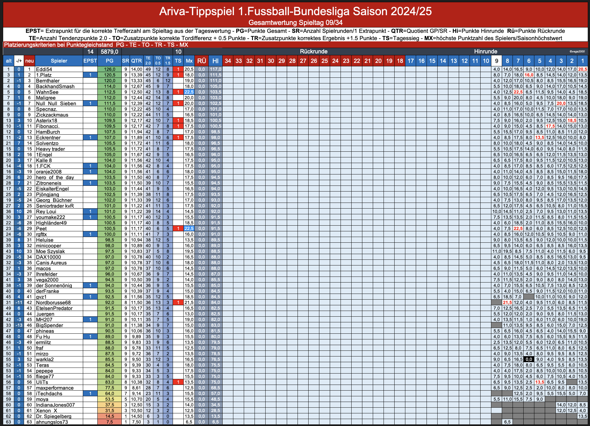Click player name Null_Null_Sieben
The width and height of the screenshot is (590, 426).
pos(56,103)
